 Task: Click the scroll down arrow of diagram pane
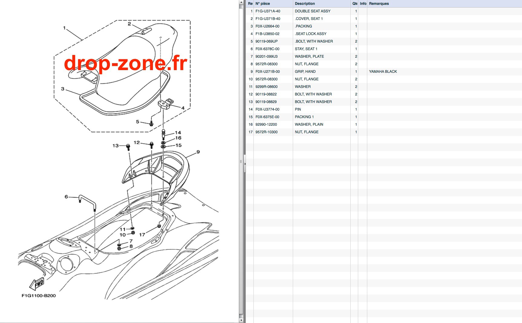(x=241, y=320)
